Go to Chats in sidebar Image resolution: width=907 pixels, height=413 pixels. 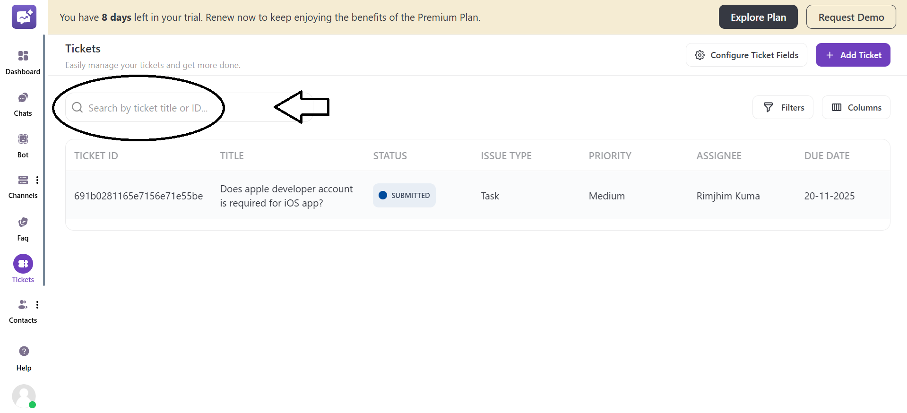point(23,98)
